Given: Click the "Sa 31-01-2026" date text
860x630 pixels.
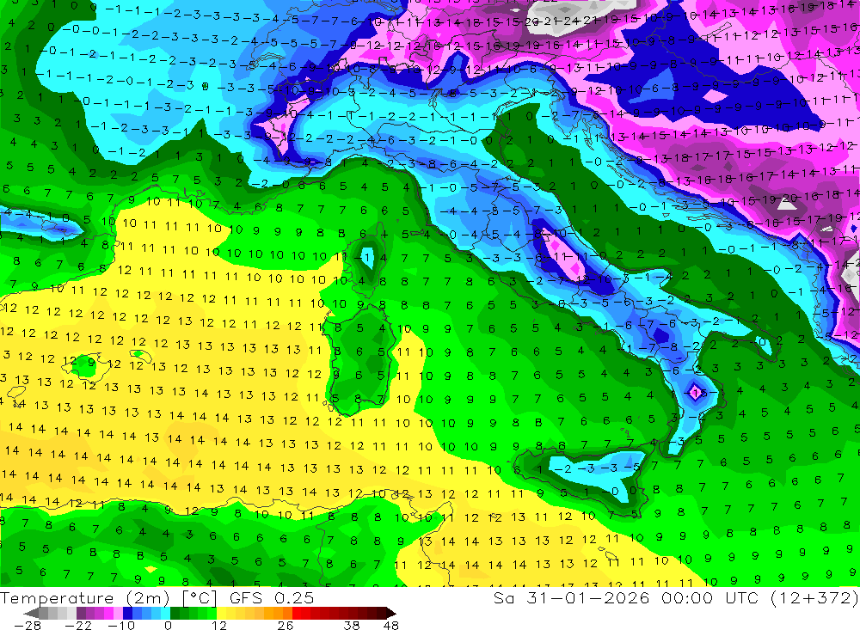Looking at the screenshot, I should 572,597.
